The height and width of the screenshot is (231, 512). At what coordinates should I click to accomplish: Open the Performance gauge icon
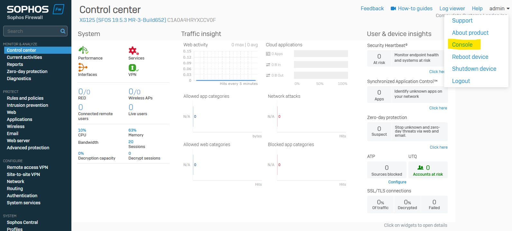point(83,50)
